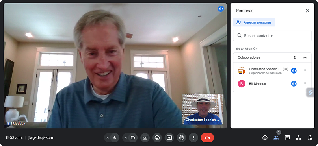Image resolution: width=318 pixels, height=146 pixels.
Task: Open the meeting details info icon
Action: coord(265,138)
